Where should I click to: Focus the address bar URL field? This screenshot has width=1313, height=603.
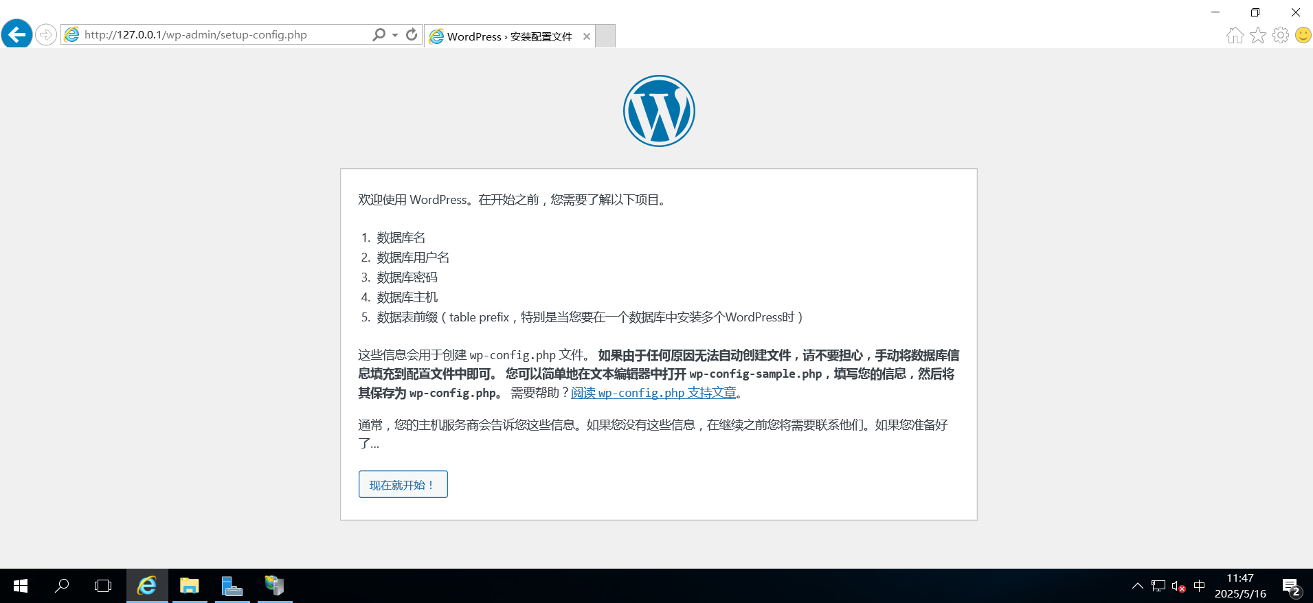227,34
